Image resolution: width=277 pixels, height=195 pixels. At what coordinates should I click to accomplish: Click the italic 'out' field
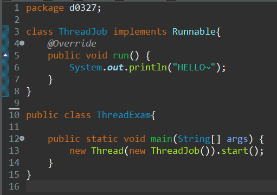[x=115, y=68]
